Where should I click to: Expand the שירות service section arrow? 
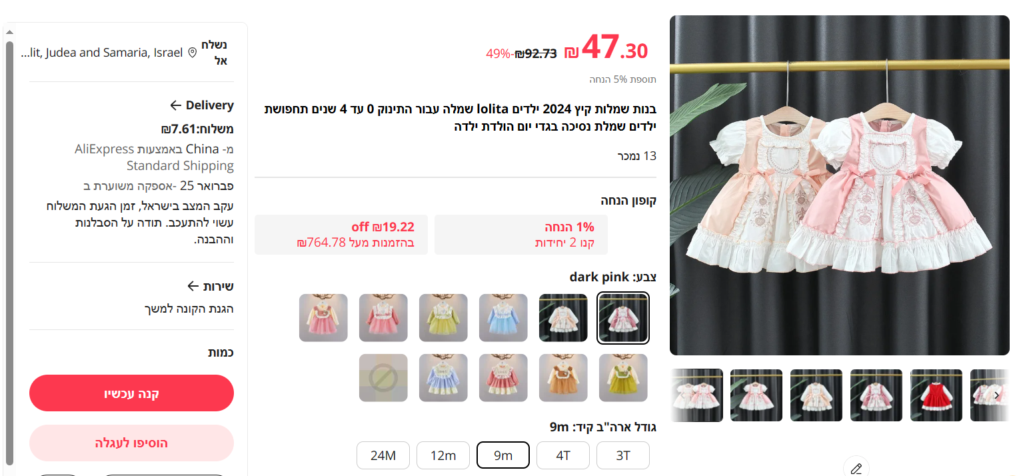click(193, 286)
